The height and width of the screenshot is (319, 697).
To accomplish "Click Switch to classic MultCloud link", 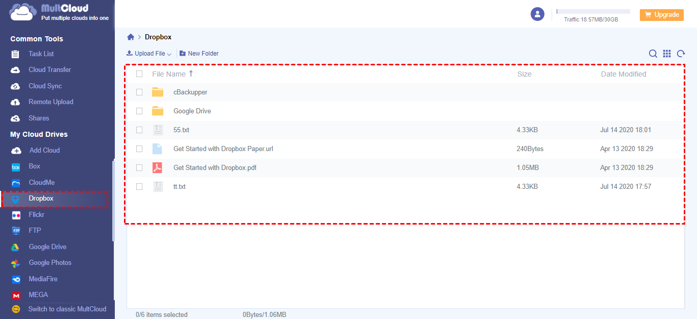I will [x=67, y=309].
